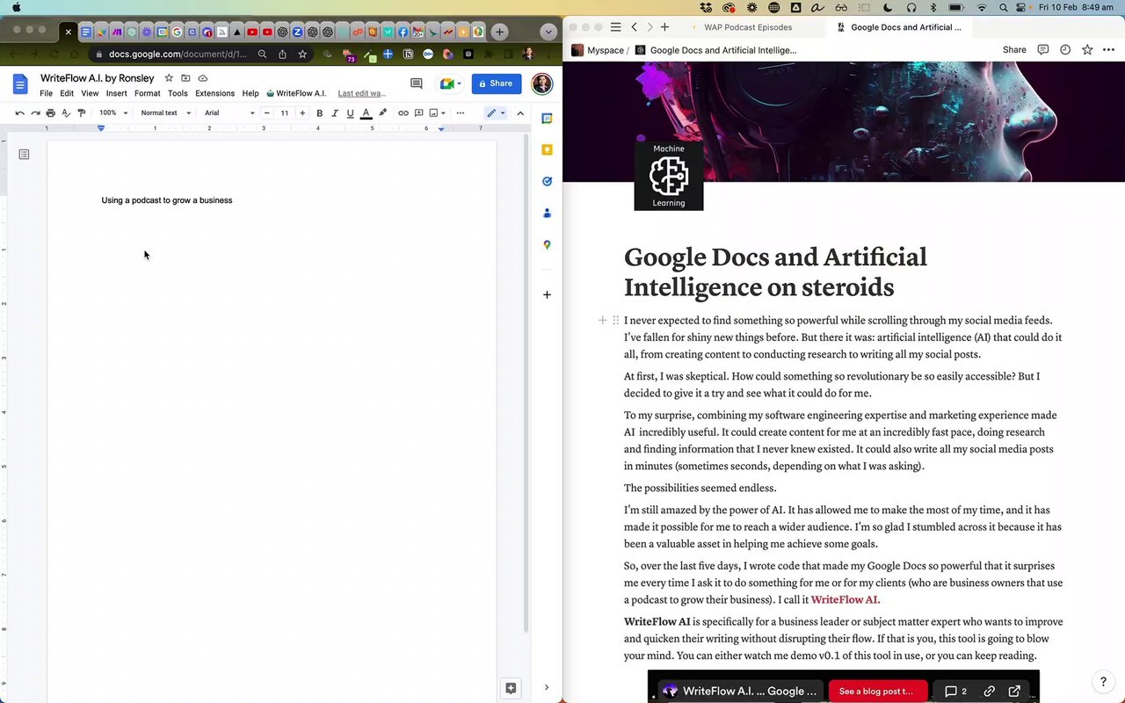Image resolution: width=1125 pixels, height=703 pixels.
Task: Toggle italic formatting
Action: 335,112
